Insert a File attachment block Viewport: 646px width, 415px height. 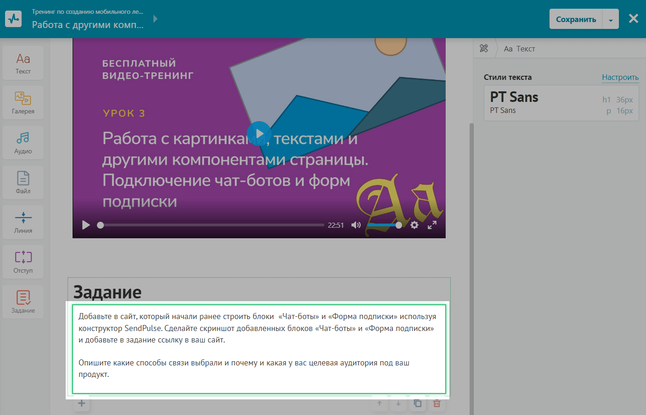coord(23,183)
